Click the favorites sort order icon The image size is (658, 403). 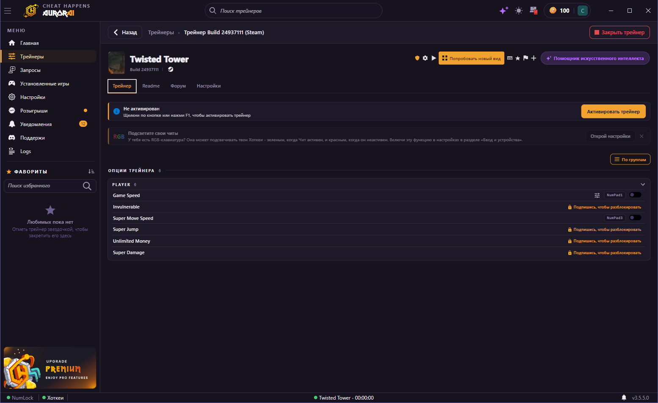91,172
